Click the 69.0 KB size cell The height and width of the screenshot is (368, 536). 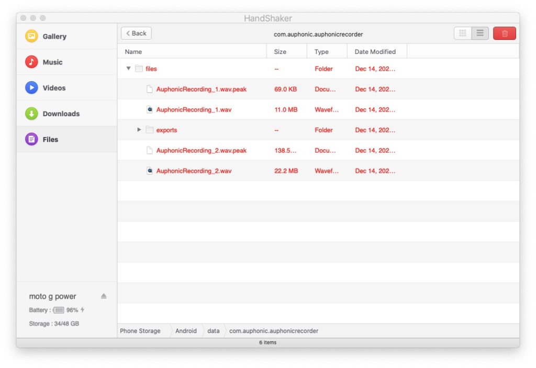285,90
